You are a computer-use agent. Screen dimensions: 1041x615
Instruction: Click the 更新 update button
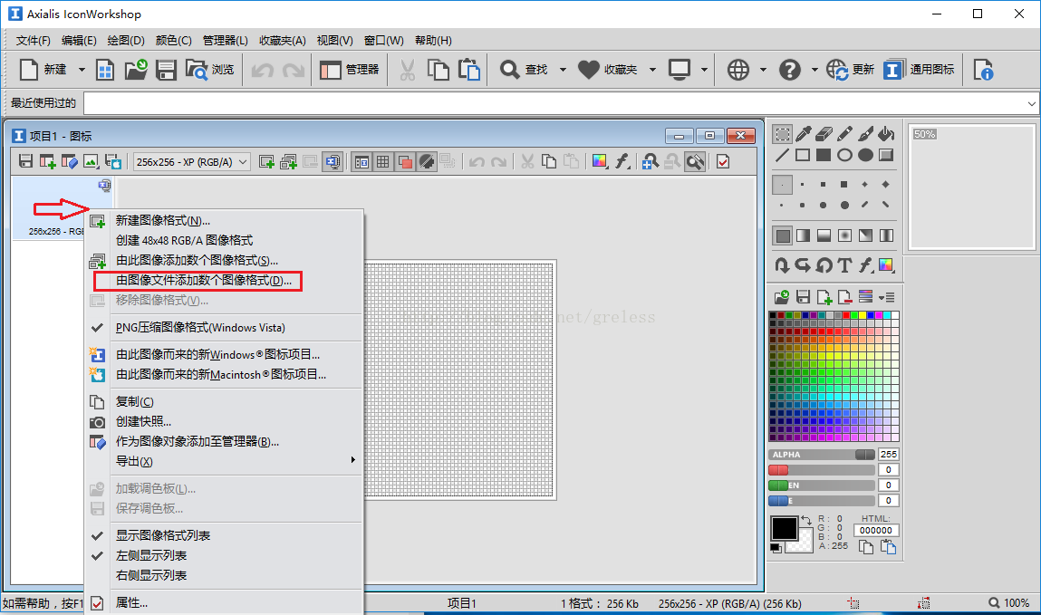[851, 70]
